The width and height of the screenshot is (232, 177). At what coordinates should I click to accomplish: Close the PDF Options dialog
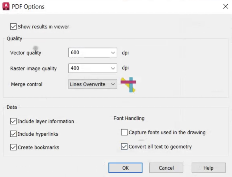coord(226,6)
